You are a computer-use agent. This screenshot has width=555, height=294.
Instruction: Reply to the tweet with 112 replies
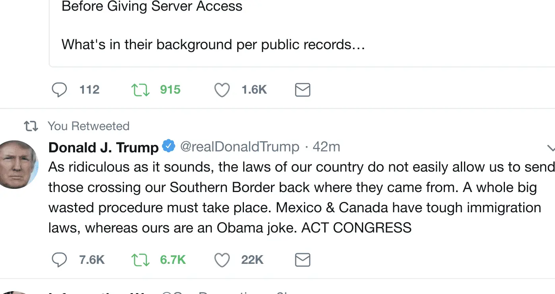click(x=60, y=90)
